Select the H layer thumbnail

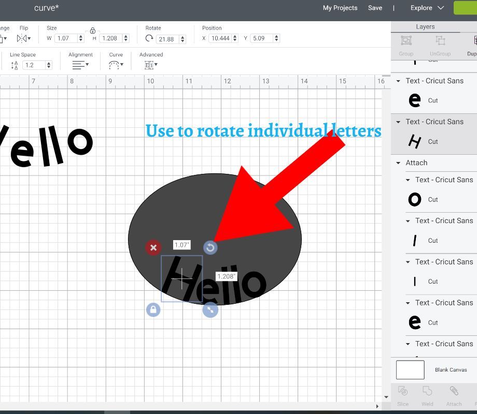tap(415, 142)
